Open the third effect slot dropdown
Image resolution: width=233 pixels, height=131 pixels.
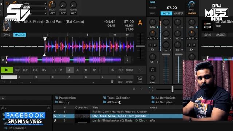34,13
